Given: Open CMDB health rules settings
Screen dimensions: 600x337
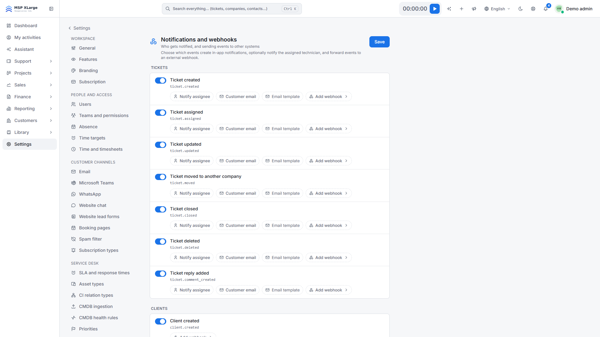Looking at the screenshot, I should (98, 318).
